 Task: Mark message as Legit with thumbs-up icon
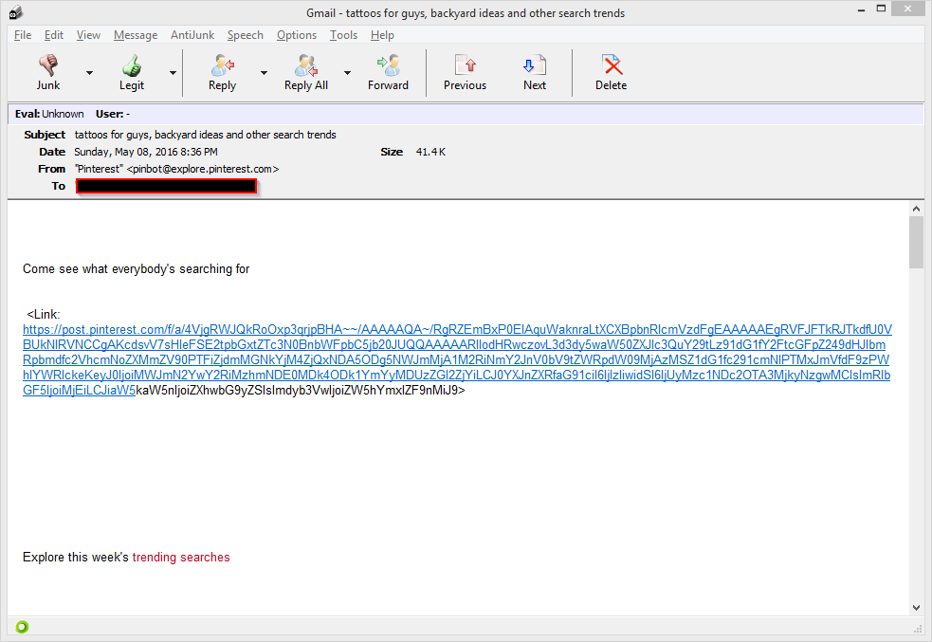click(132, 72)
